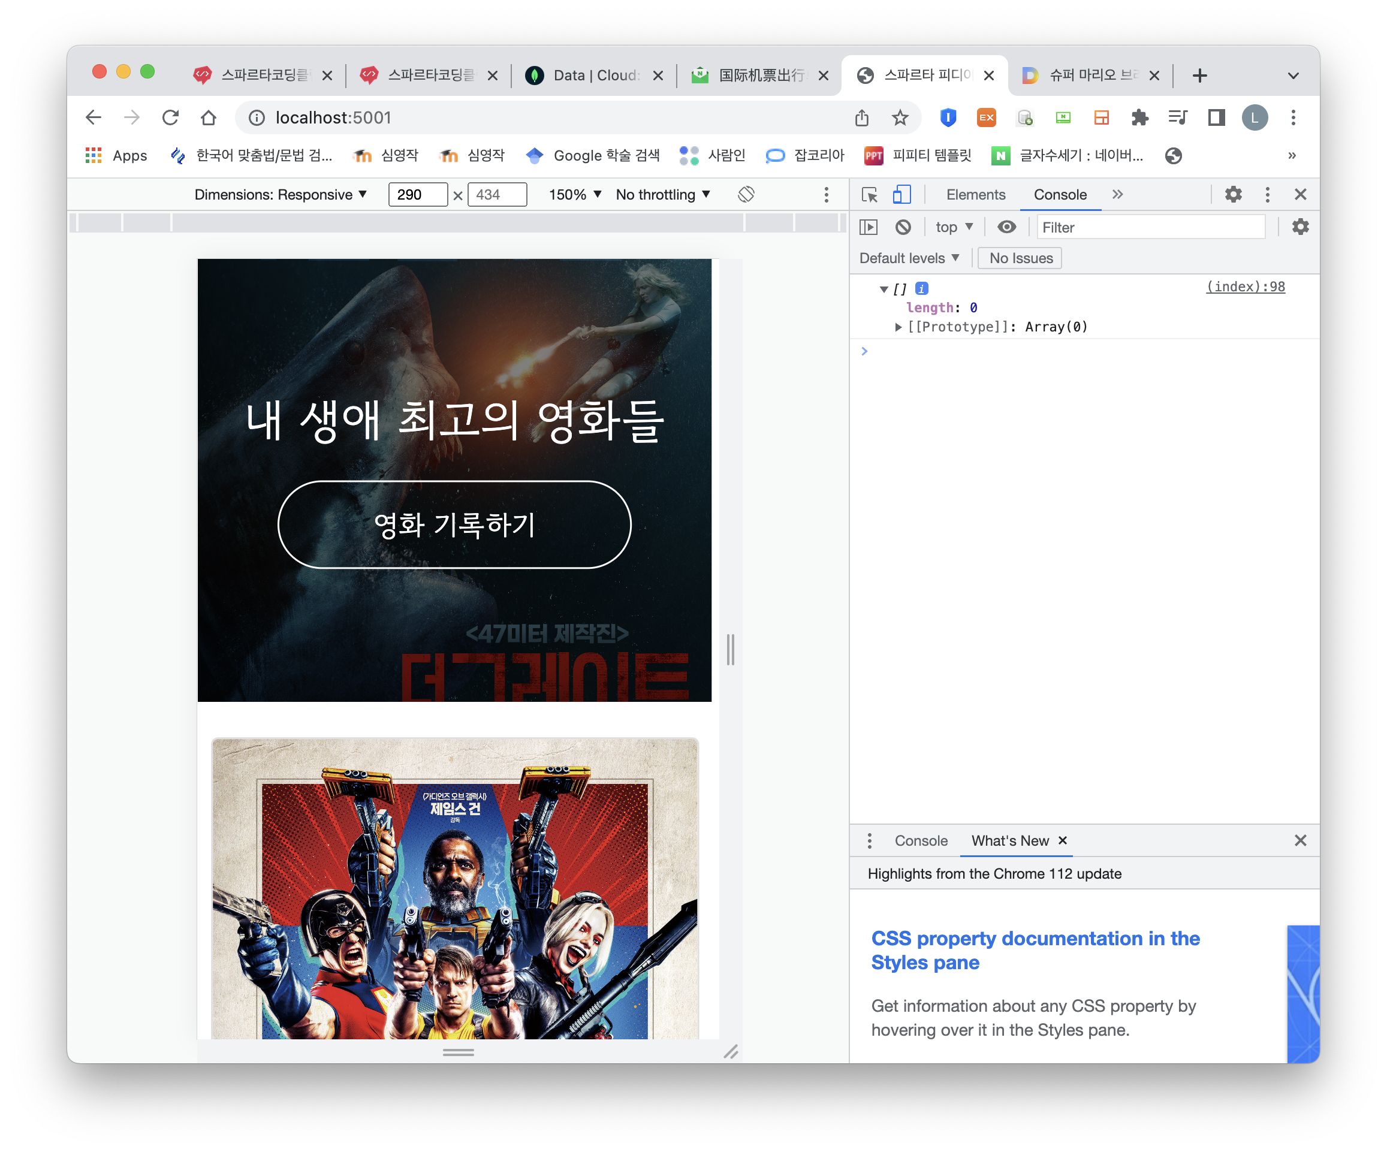This screenshot has height=1152, width=1387.
Task: Open the orange EX extension
Action: pos(986,117)
